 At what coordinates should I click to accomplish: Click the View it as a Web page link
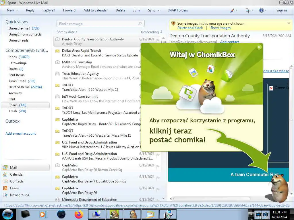[276, 71]
